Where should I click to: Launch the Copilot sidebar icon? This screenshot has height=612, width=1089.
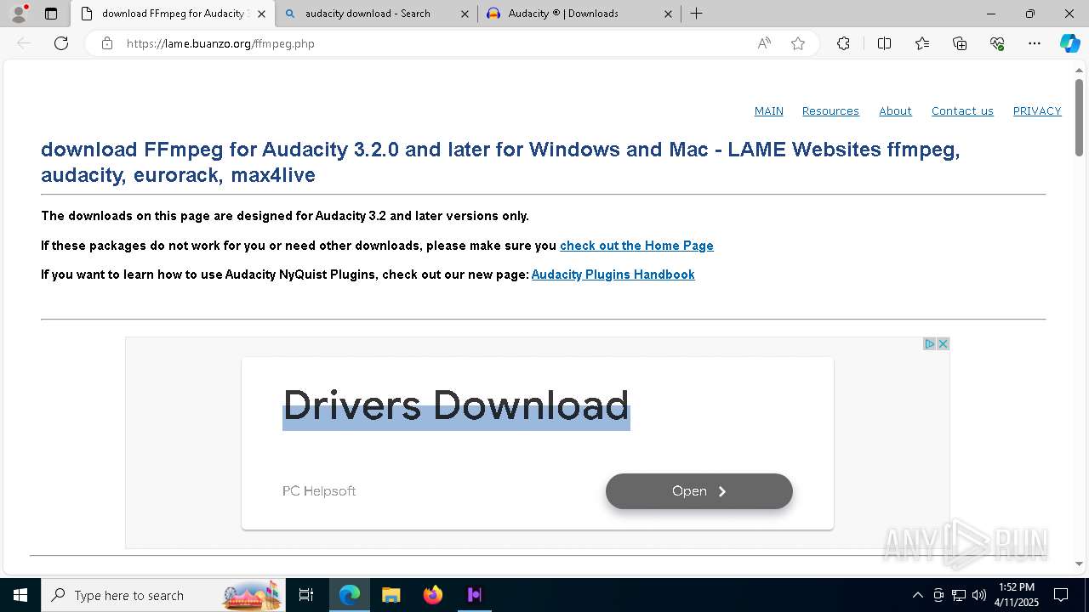click(x=1069, y=43)
